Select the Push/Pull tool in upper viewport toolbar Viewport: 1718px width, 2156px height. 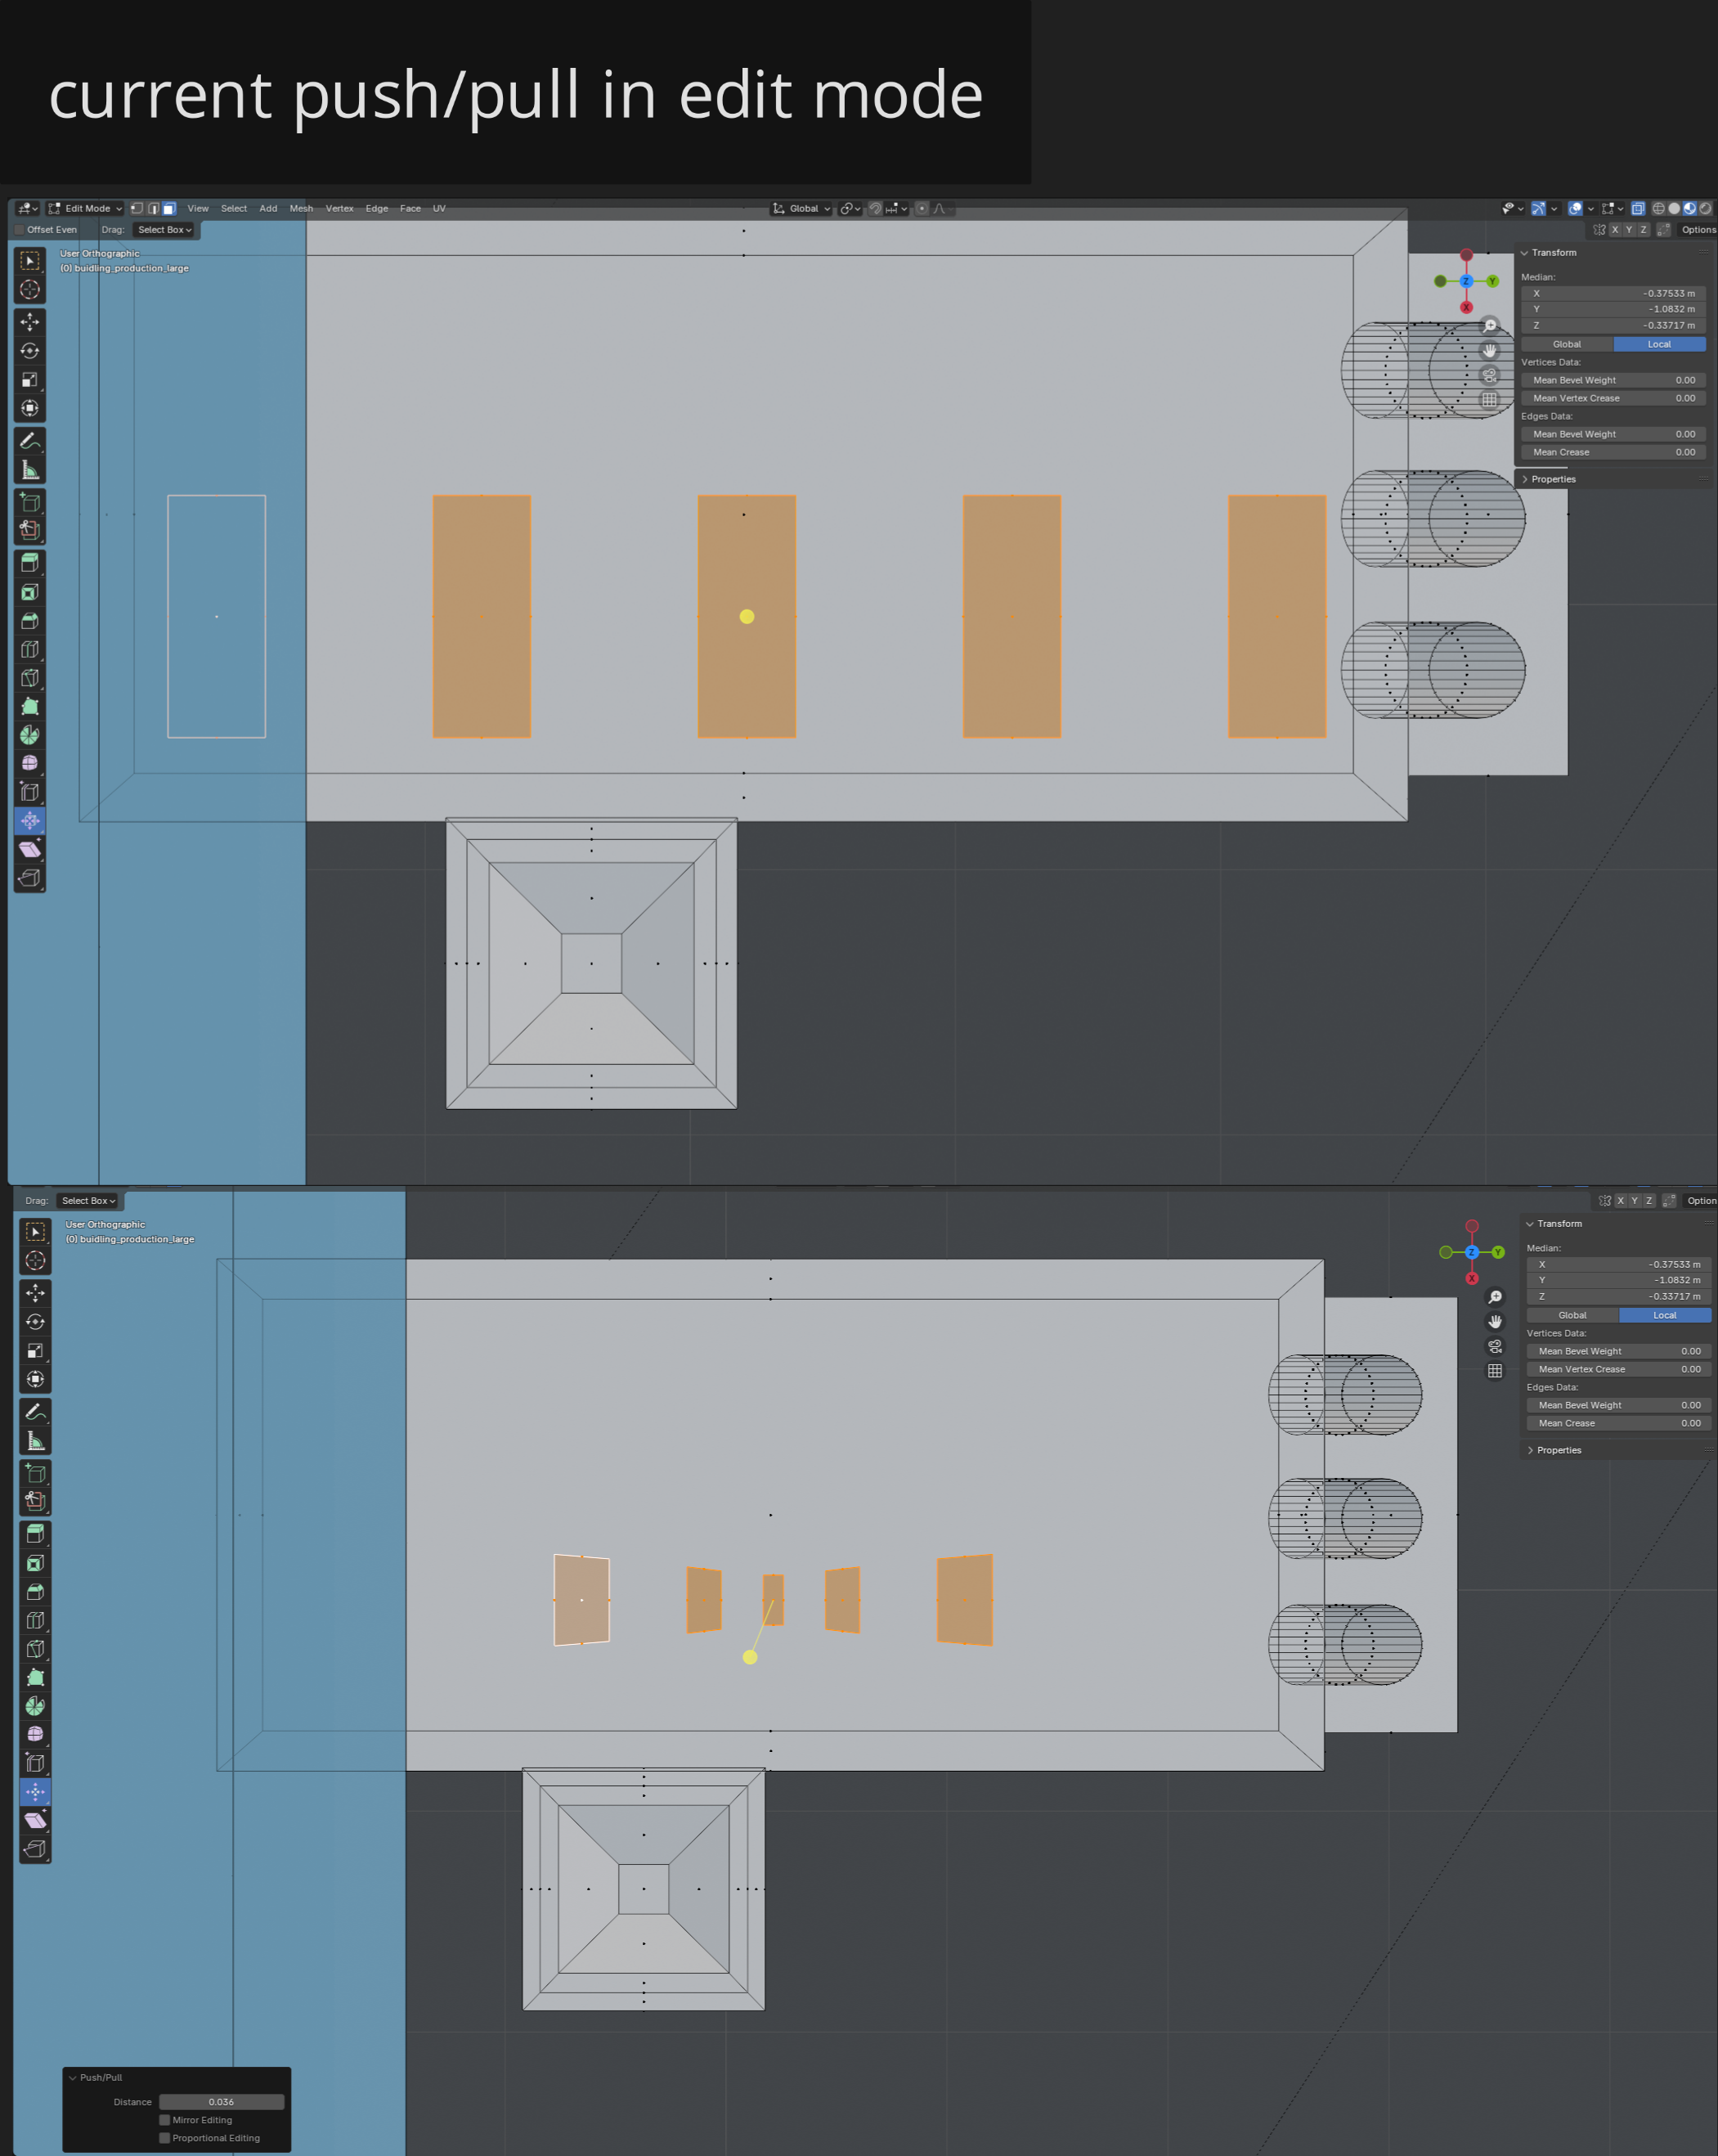tap(30, 821)
